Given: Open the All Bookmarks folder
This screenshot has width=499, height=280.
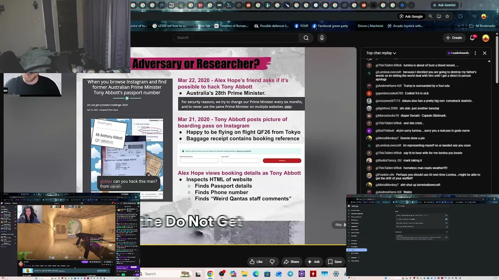Looking at the screenshot, I should (x=482, y=26).
